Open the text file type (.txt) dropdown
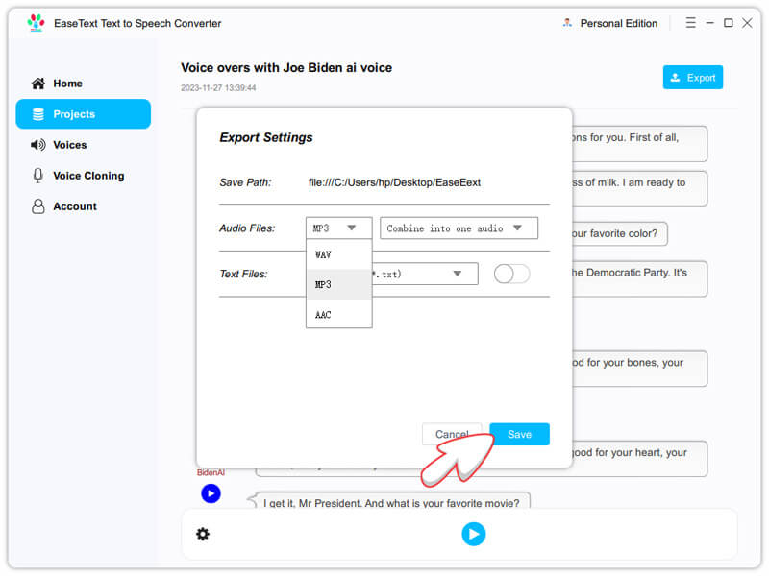The image size is (769, 576). click(x=425, y=274)
